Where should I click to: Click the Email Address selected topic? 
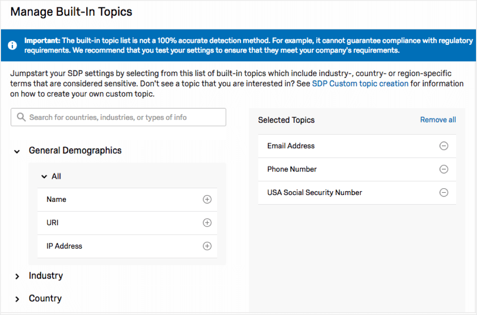pyautogui.click(x=291, y=146)
